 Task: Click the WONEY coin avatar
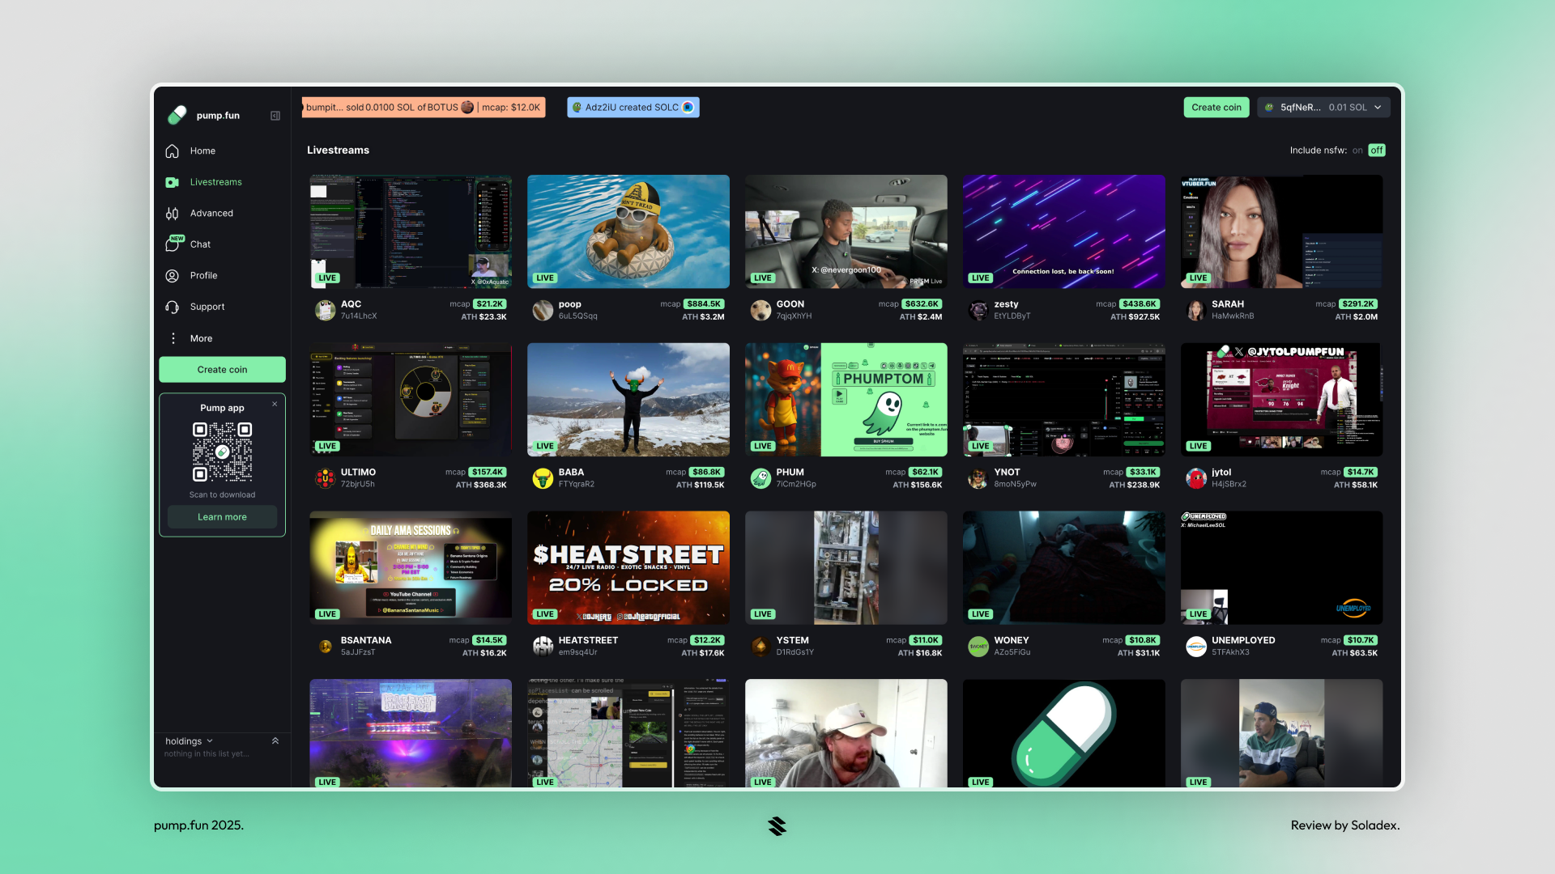coord(978,646)
